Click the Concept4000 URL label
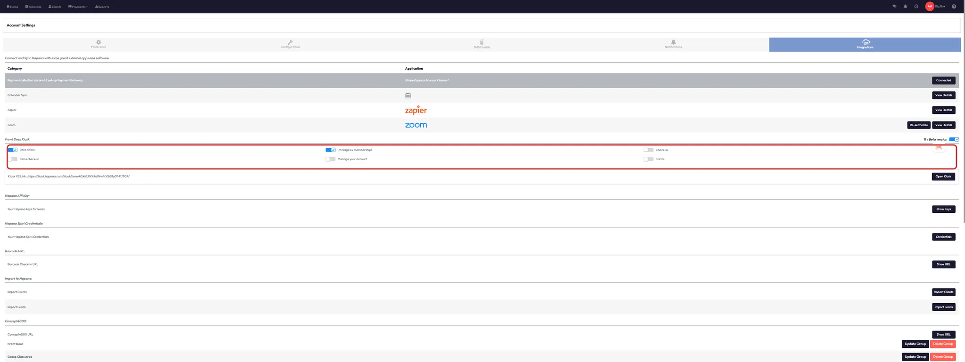 (x=20, y=335)
